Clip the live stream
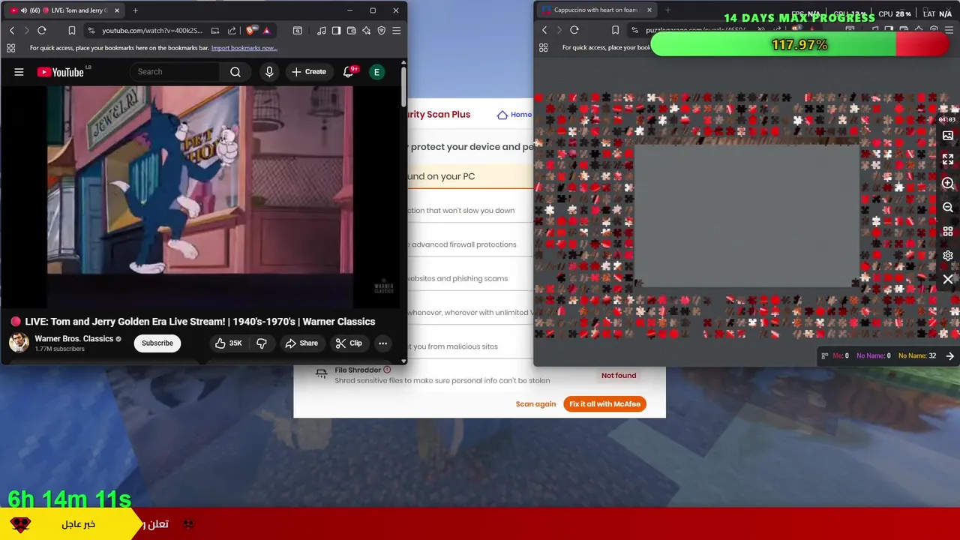 349,343
